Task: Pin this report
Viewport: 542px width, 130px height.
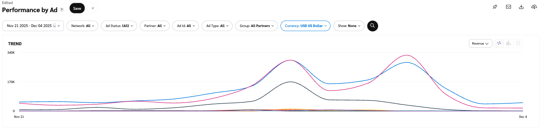Action: (495, 7)
